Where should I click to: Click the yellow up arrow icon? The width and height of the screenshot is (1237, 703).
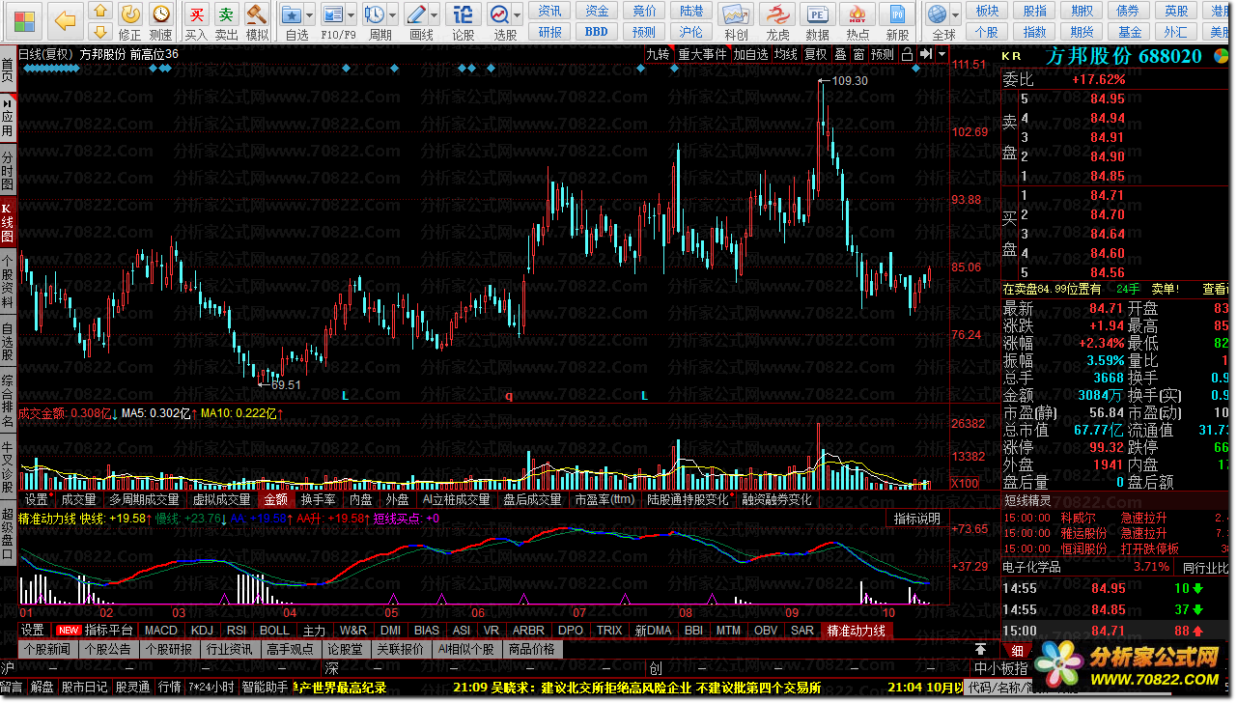(99, 12)
